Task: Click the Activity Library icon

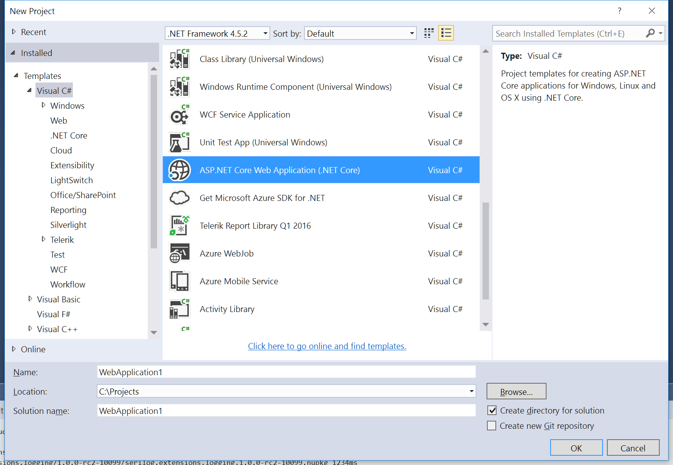Action: click(x=179, y=309)
